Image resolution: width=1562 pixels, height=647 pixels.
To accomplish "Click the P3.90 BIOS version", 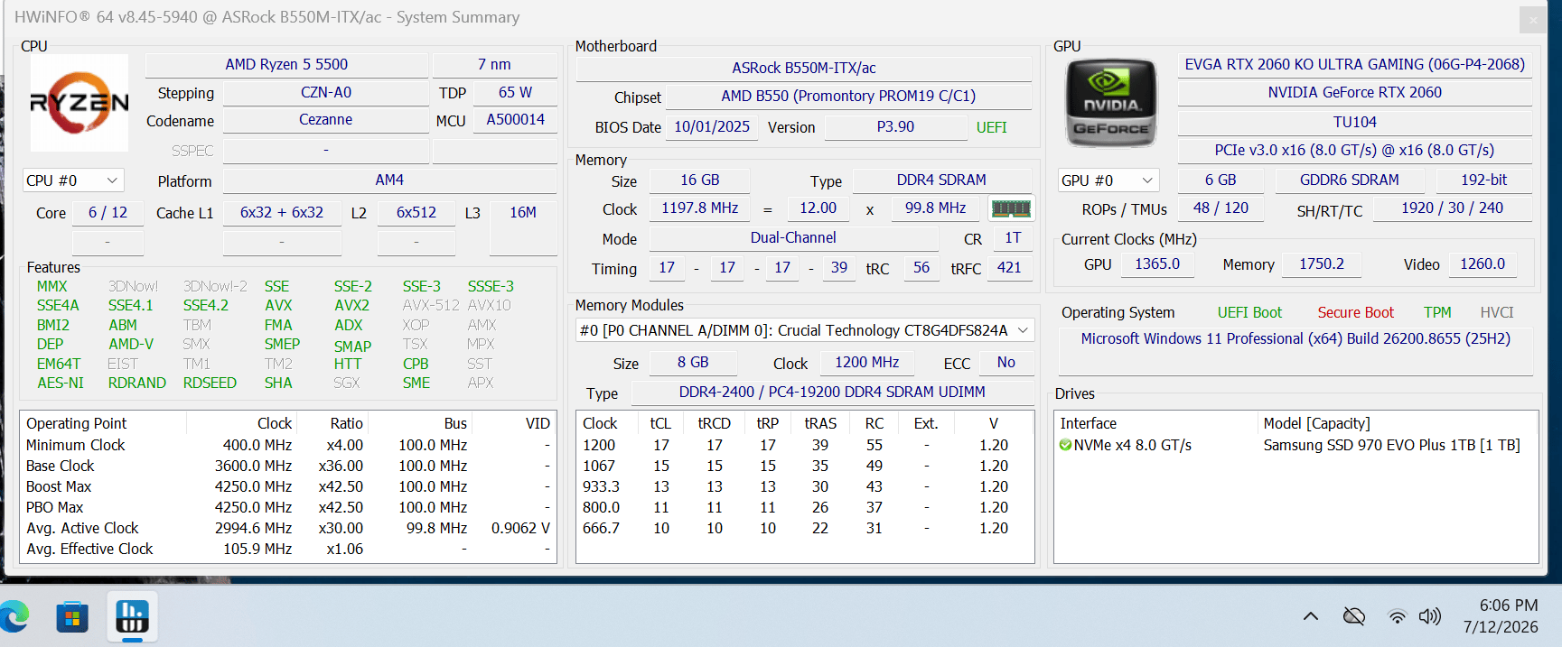I will 895,127.
